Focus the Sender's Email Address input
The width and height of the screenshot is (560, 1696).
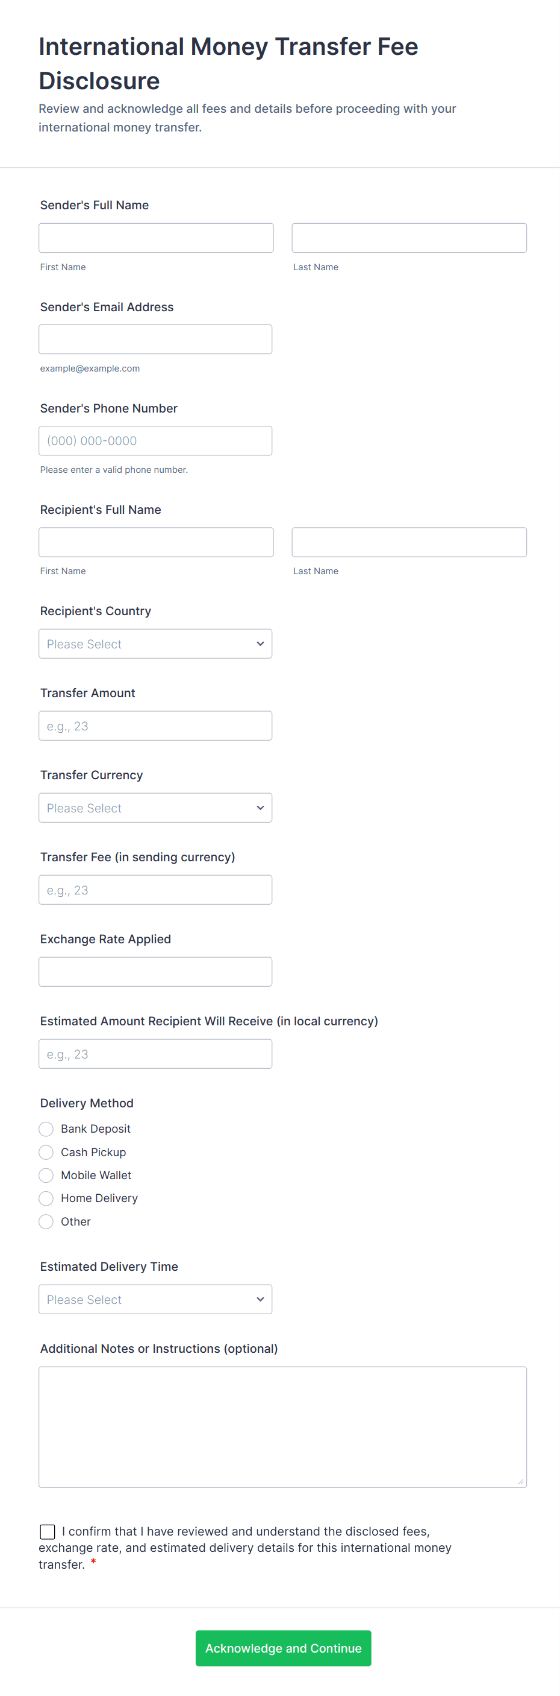tap(155, 339)
